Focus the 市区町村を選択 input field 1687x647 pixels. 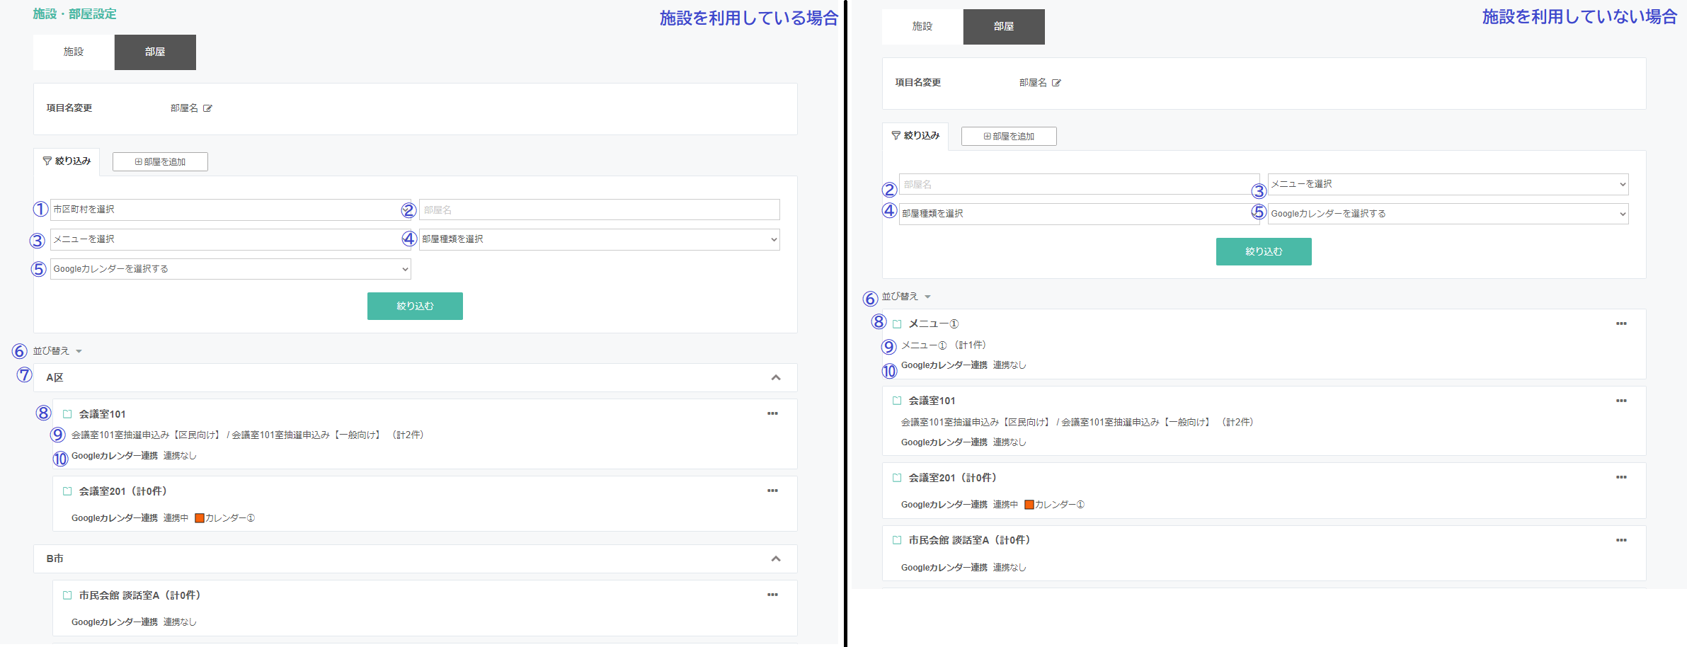[231, 210]
